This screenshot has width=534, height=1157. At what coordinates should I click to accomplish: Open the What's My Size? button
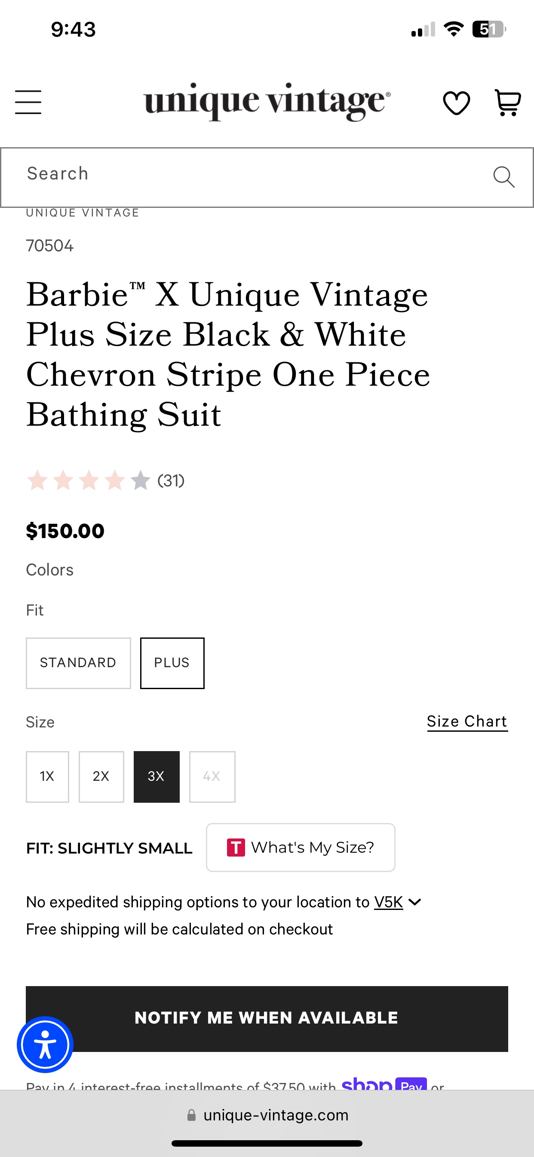(300, 848)
